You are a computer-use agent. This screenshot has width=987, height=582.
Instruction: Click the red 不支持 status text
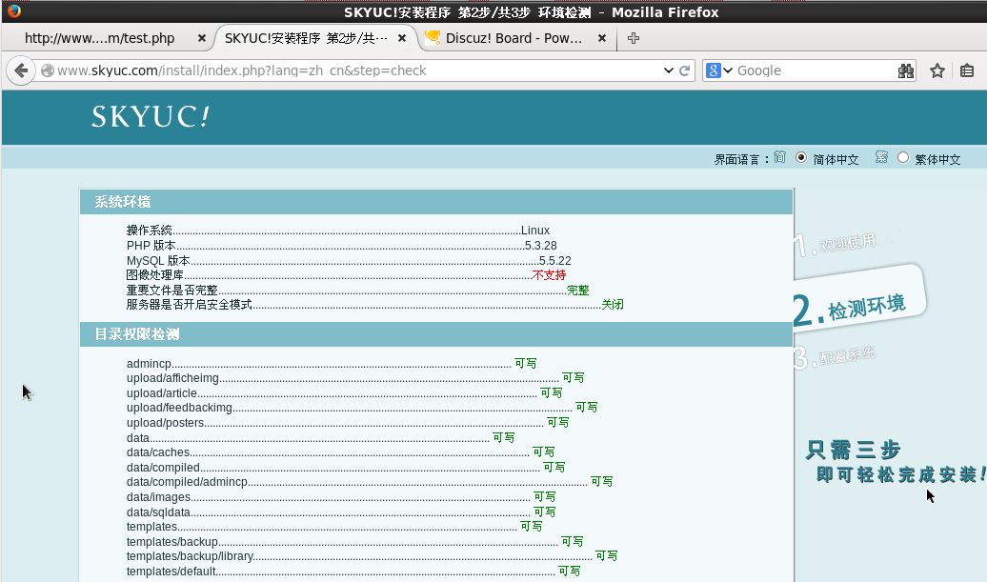click(549, 275)
